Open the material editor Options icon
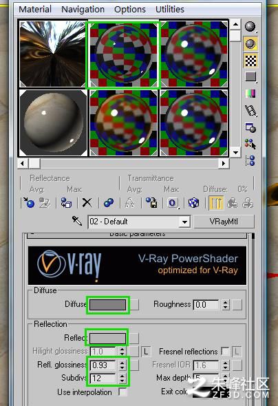Screen dimensions: 278x406 point(250,128)
